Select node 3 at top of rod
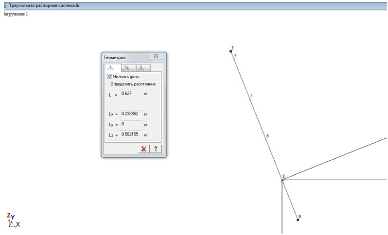Screen dimensions: 388x235 (230, 51)
